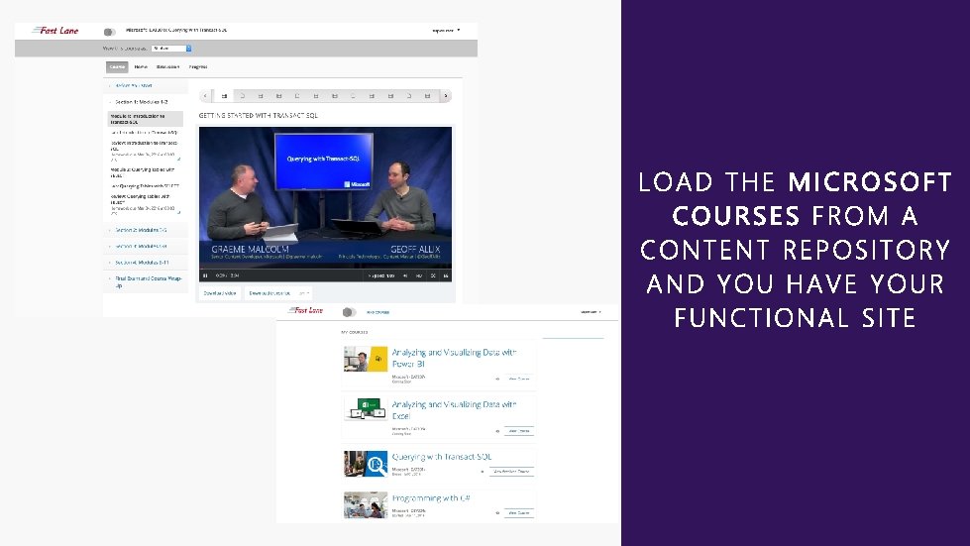The image size is (970, 546).
Task: Open gear settings for Excel course
Action: [497, 431]
